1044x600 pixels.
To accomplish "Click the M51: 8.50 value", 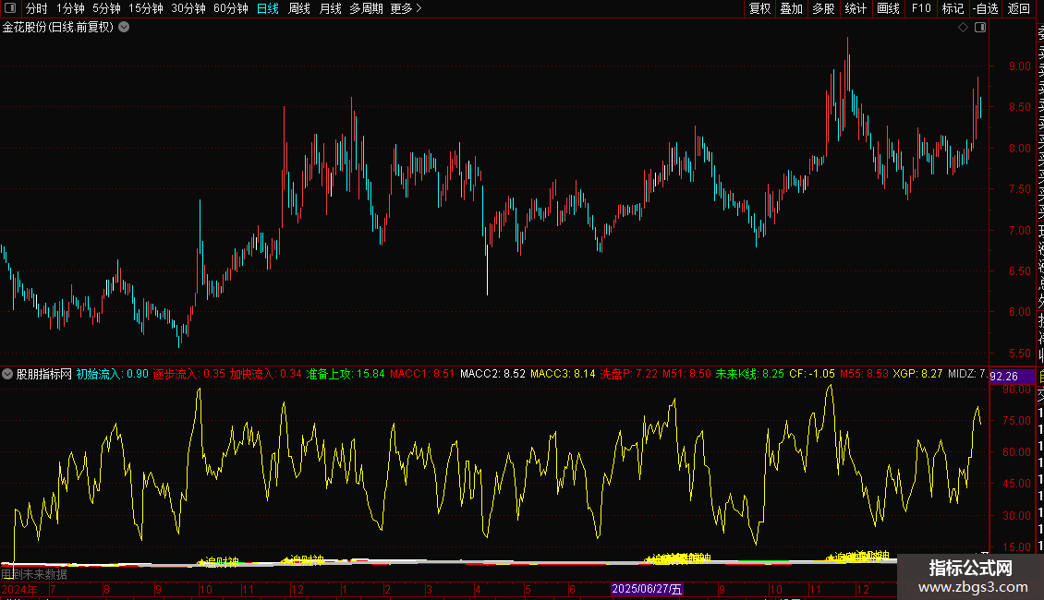I will point(686,374).
